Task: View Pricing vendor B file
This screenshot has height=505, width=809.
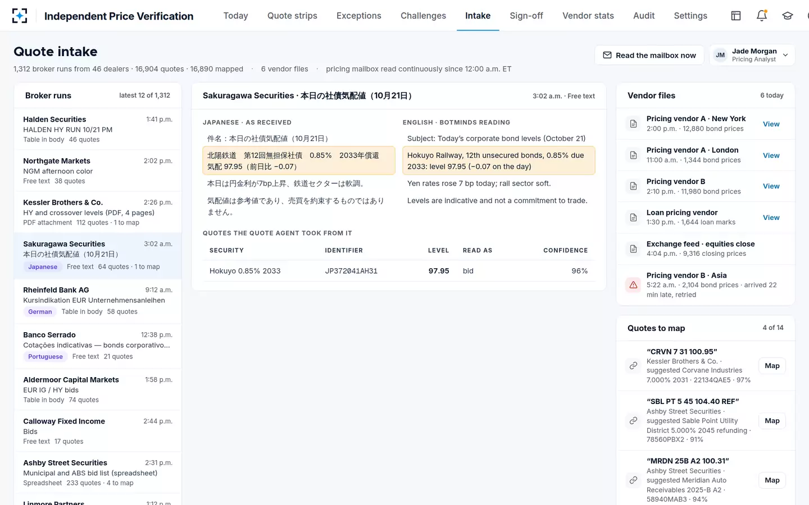Action: tap(771, 186)
